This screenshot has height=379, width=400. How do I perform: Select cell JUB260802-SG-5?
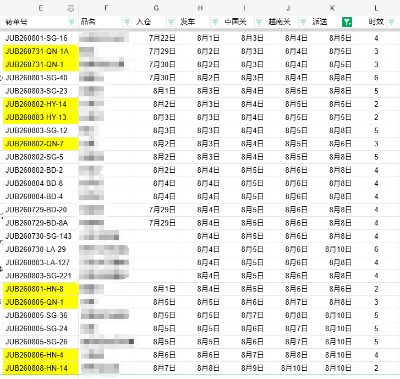point(41,157)
